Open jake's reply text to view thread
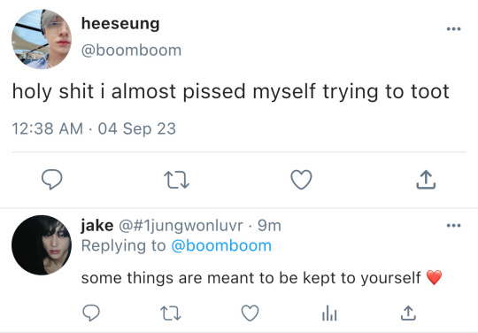Viewport: 478px width, 333px height. [x=261, y=278]
